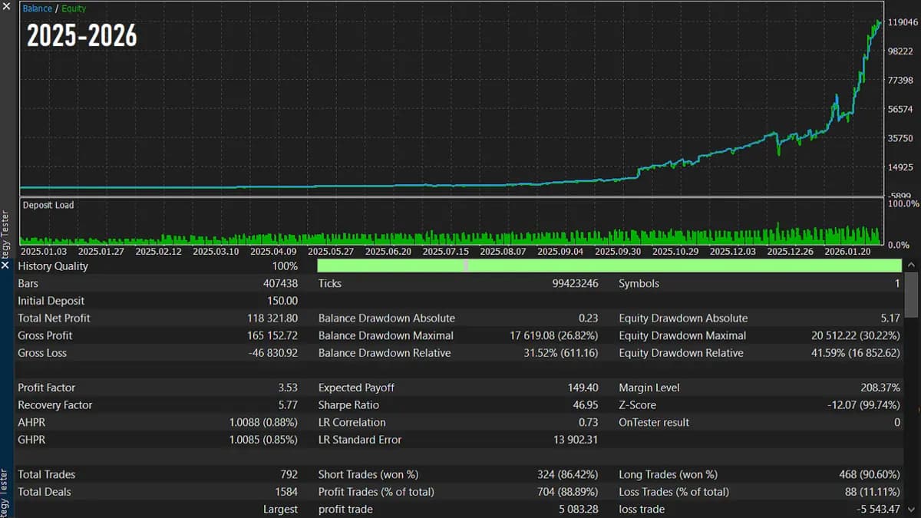
Task: Select the Total Deals value 1584
Action: coord(286,492)
